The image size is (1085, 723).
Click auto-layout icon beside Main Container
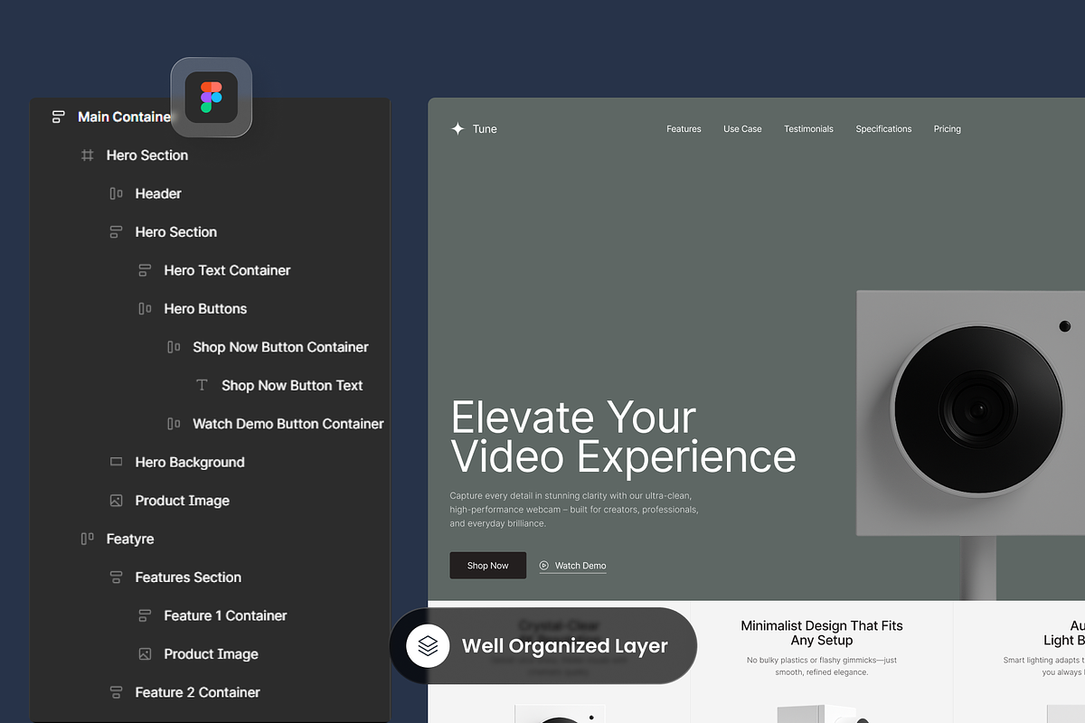coord(58,117)
